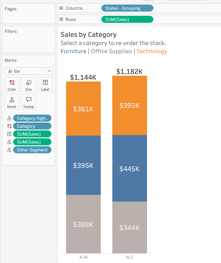Open the Detail marks card
The image size is (221, 263).
[12, 102]
